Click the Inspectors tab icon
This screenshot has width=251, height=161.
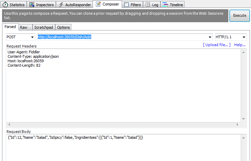[32, 5]
